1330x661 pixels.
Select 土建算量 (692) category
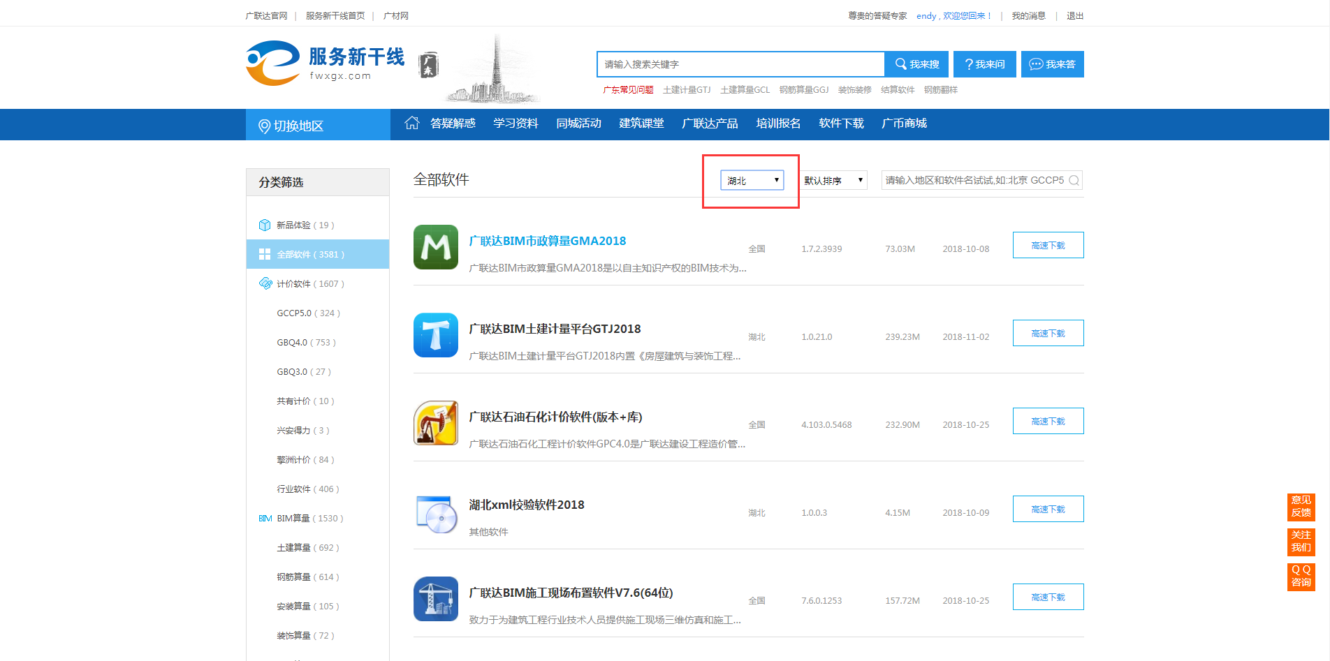[x=308, y=548]
